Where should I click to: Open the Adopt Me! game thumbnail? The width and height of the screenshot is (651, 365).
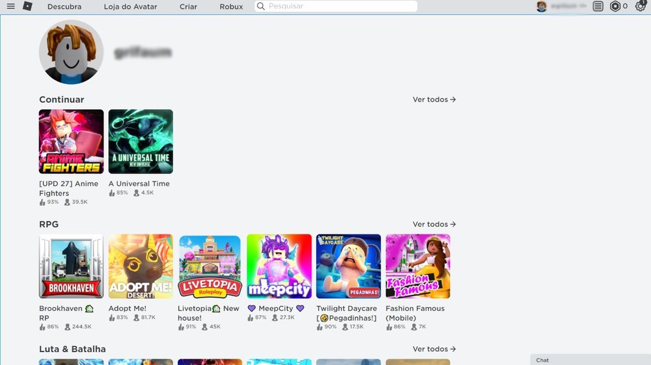(141, 266)
